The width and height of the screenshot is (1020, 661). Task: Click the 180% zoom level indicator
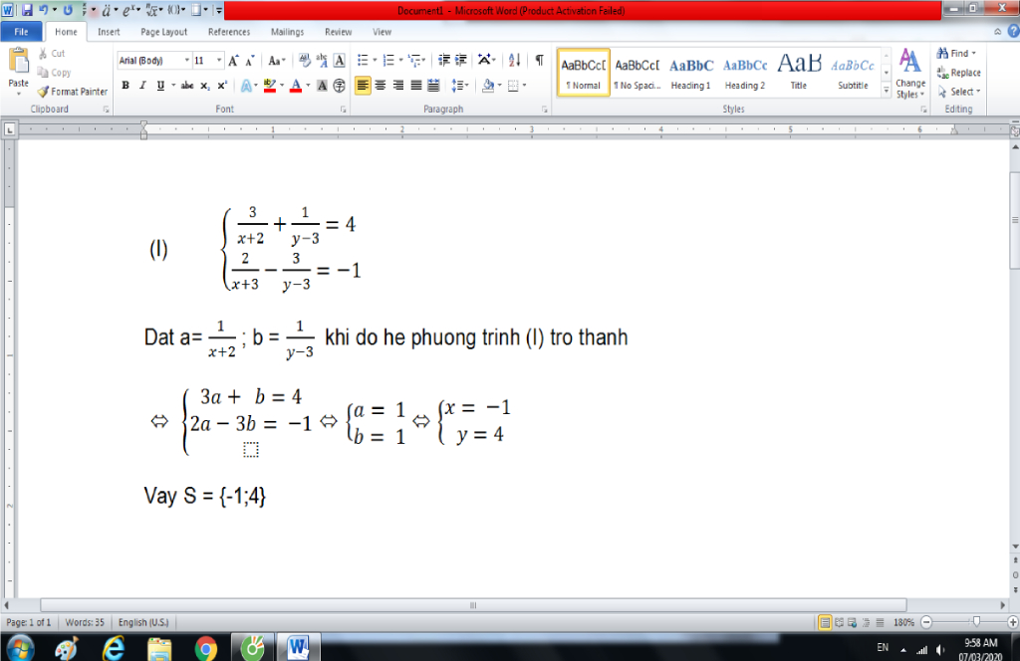(903, 622)
